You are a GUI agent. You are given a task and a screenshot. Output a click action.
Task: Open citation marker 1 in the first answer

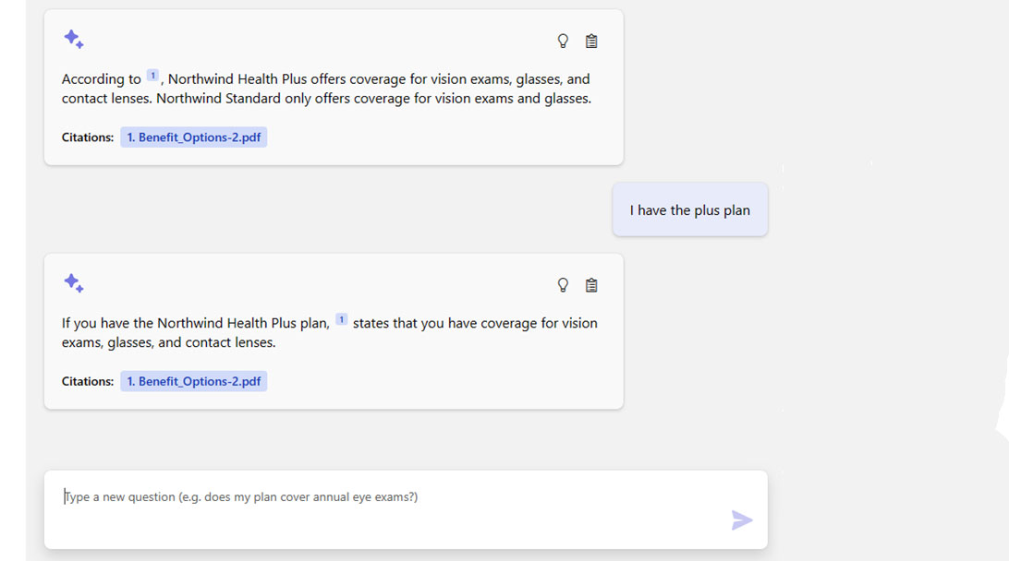point(152,73)
